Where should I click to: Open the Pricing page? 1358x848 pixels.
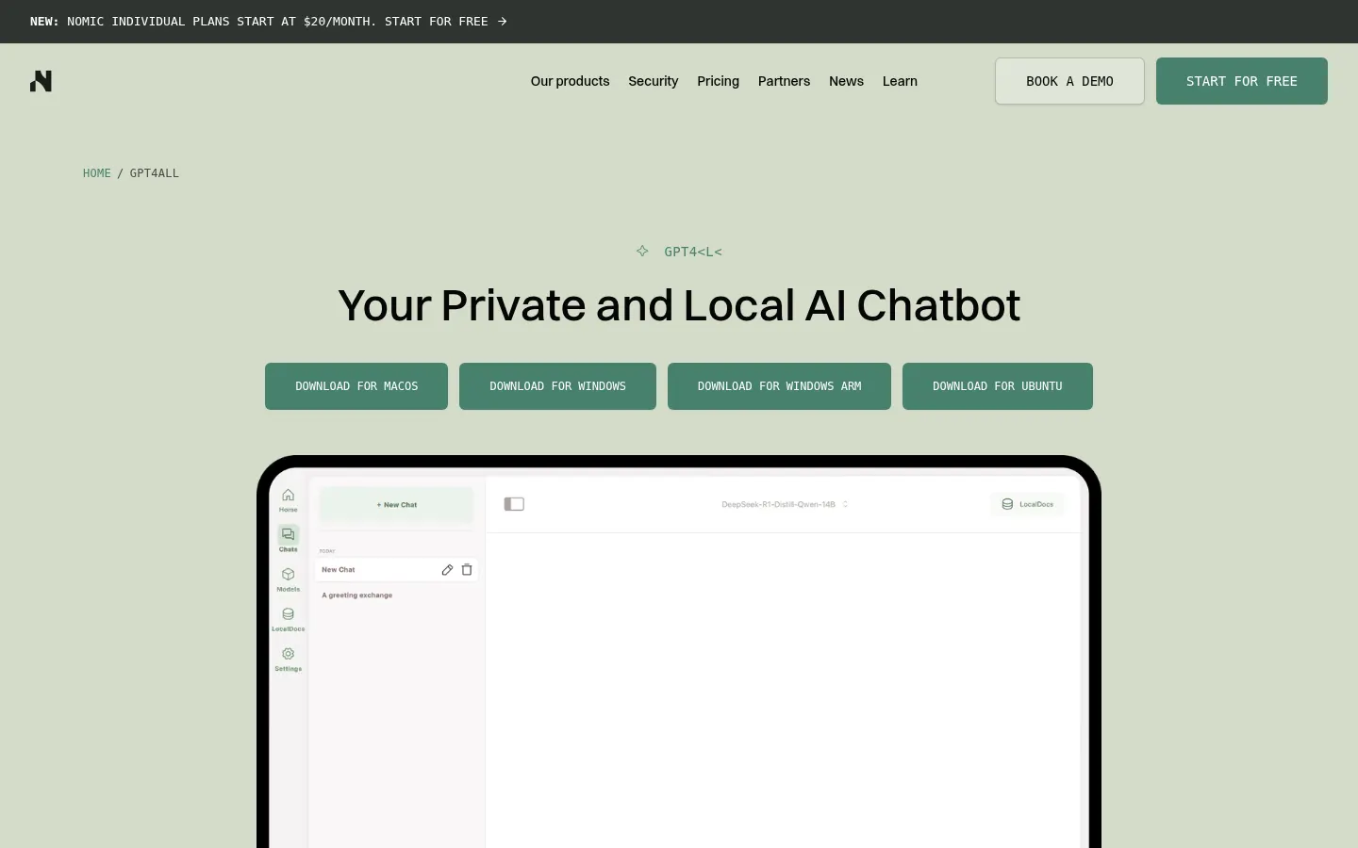718,81
